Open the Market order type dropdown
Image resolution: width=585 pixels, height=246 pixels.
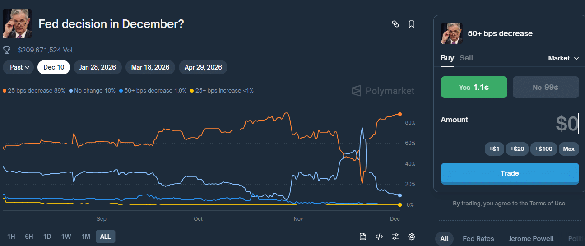click(563, 58)
